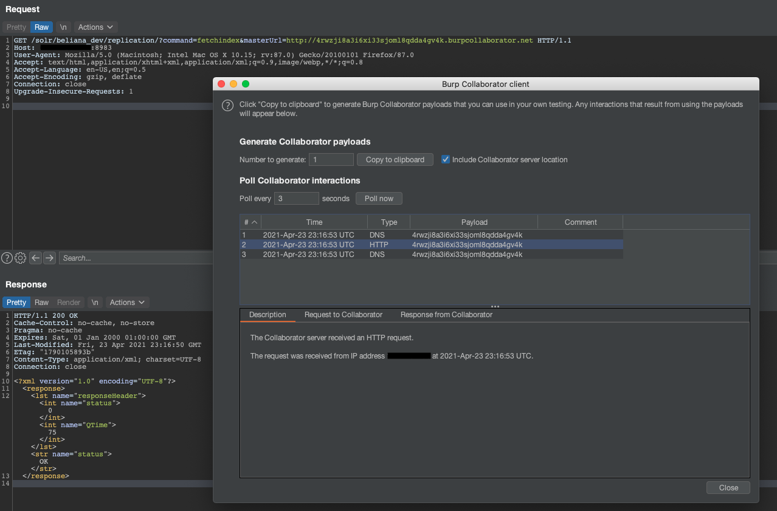This screenshot has height=511, width=777.
Task: Click the Payload column header
Action: (x=474, y=222)
